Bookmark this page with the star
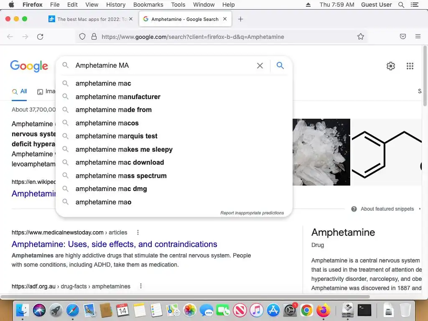The image size is (428, 321). point(361,37)
